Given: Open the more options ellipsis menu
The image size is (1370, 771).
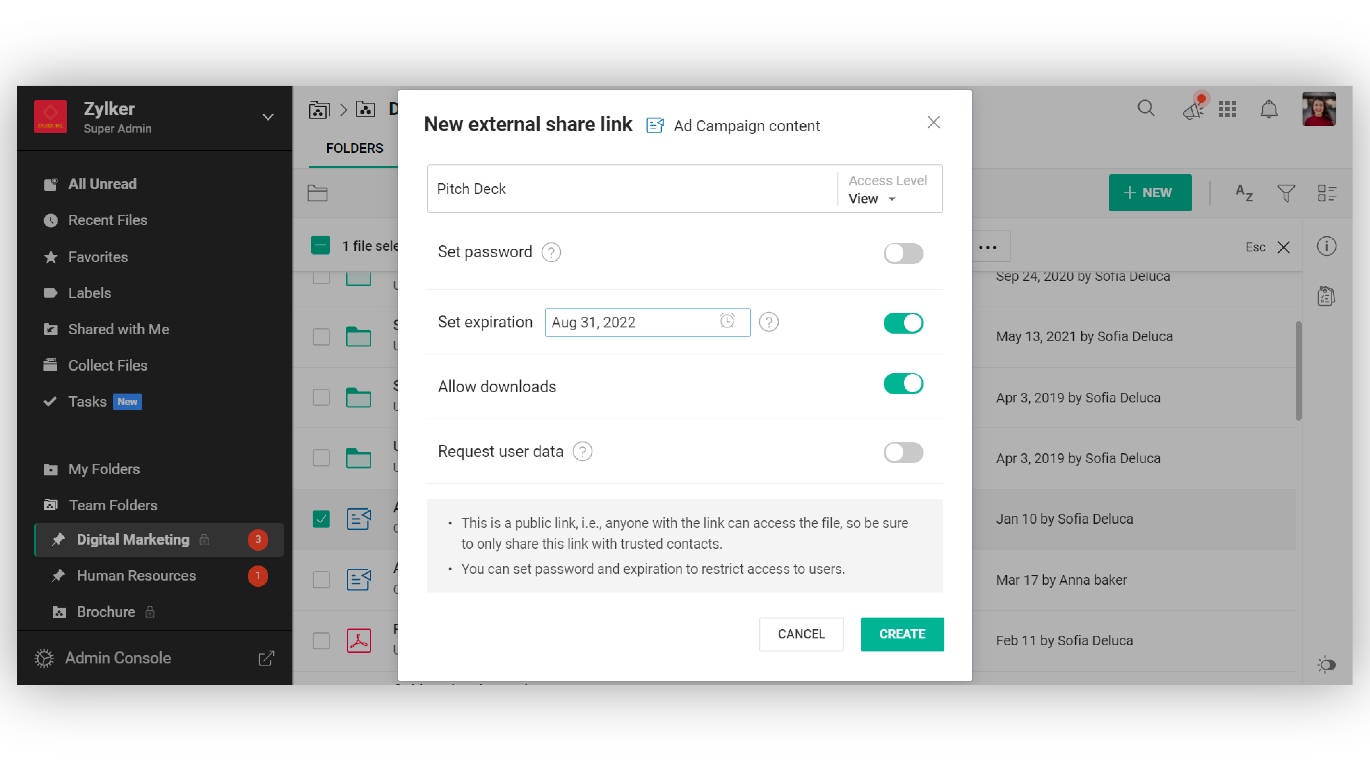Looking at the screenshot, I should (x=988, y=246).
